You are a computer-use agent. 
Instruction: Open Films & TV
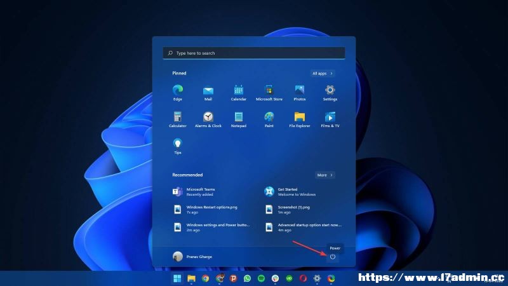coord(330,119)
